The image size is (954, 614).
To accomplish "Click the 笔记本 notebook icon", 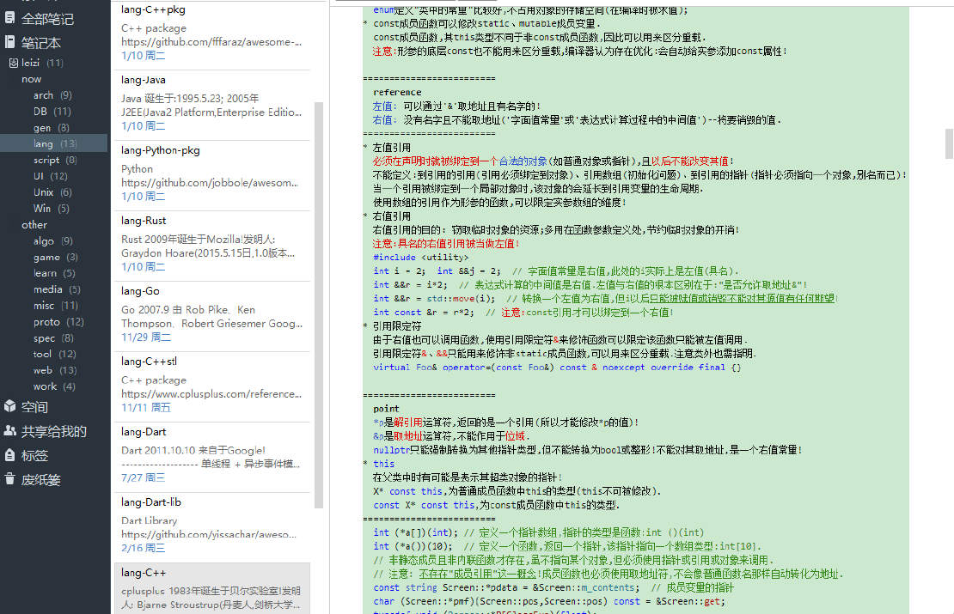I will click(x=9, y=42).
